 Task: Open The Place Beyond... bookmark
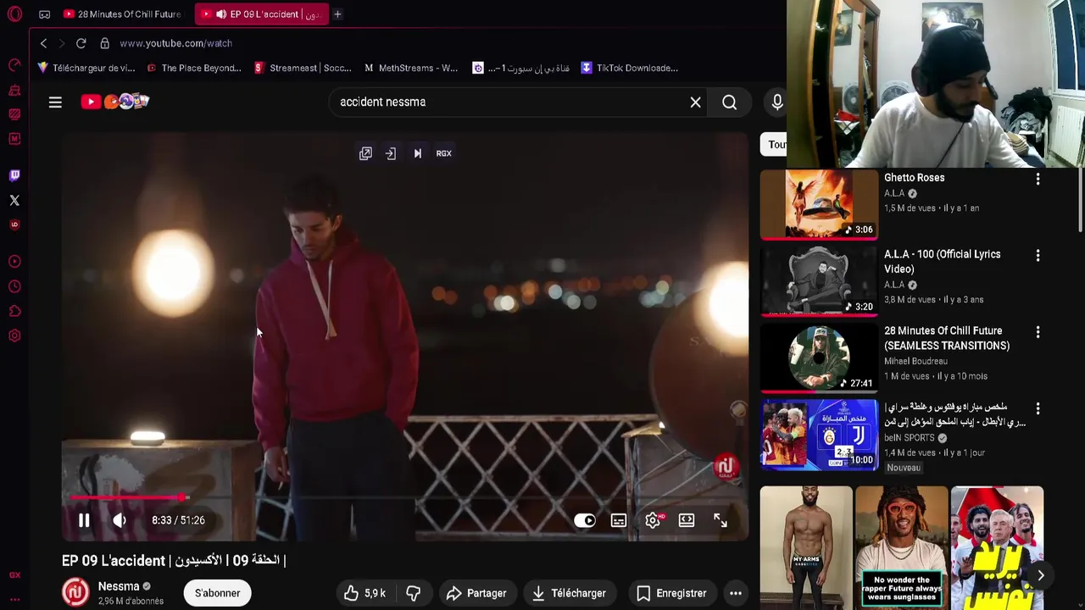coord(194,68)
